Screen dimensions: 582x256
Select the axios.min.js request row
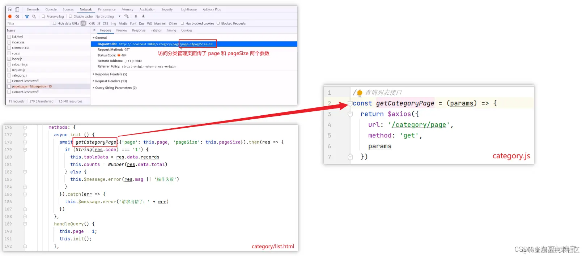point(48,64)
